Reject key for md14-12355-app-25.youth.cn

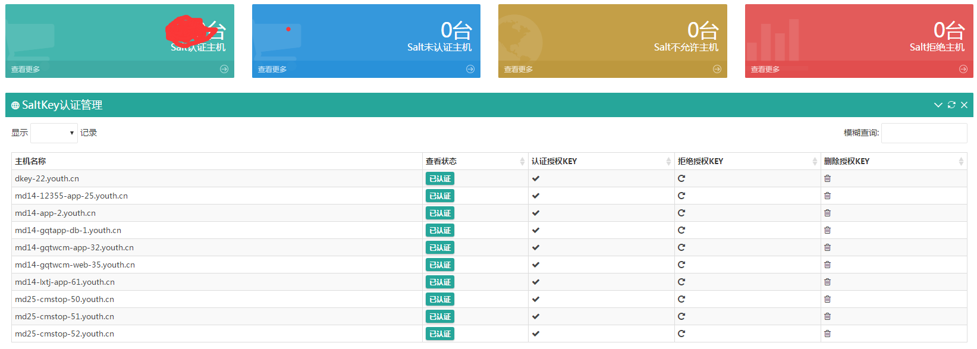pyautogui.click(x=681, y=196)
